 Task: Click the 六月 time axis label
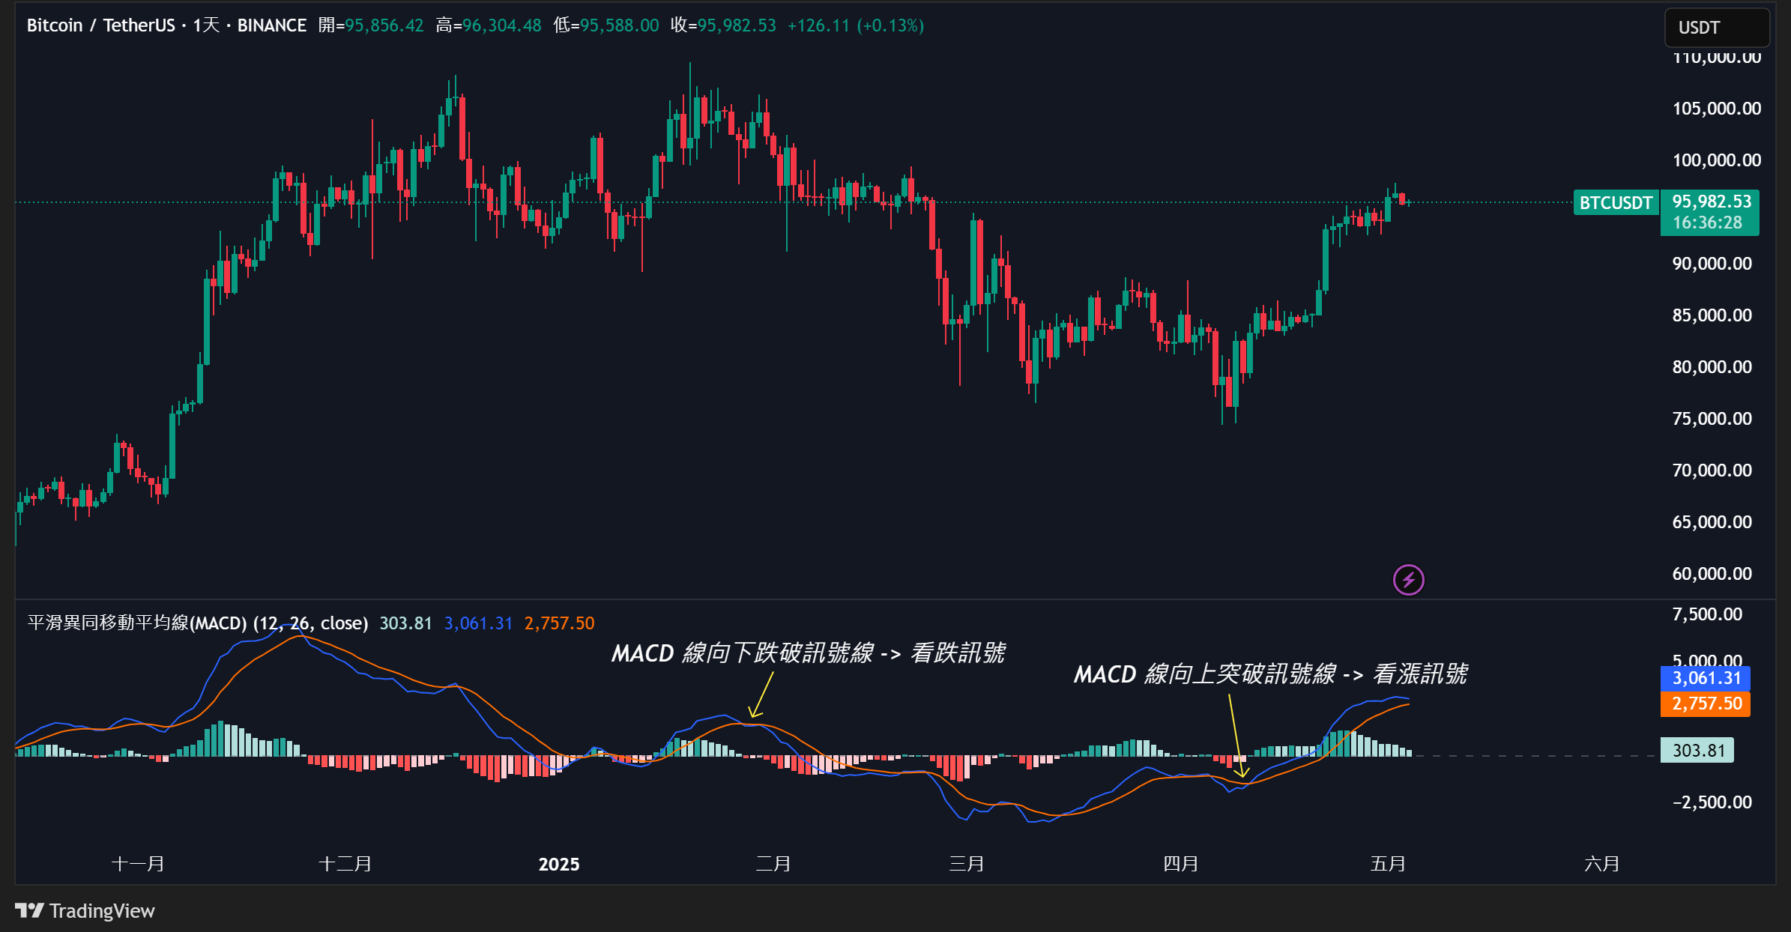click(x=1602, y=864)
